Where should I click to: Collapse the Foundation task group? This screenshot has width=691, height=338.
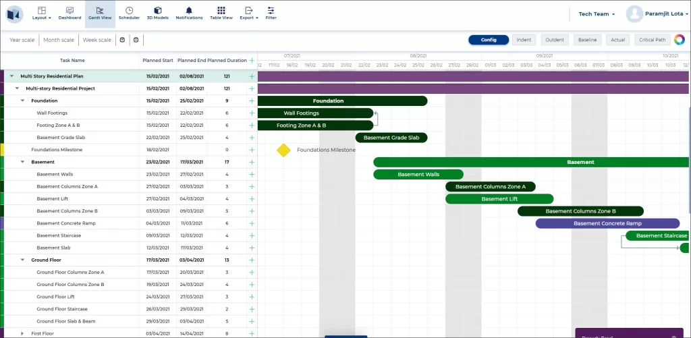pos(22,101)
